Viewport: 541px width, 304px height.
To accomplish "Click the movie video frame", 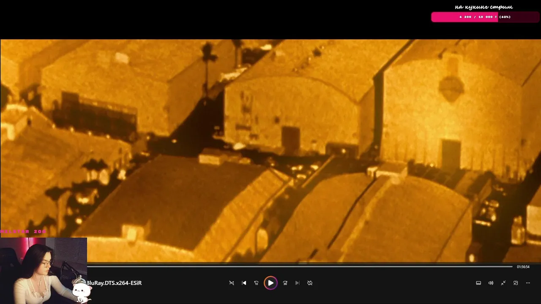I will pos(270,151).
